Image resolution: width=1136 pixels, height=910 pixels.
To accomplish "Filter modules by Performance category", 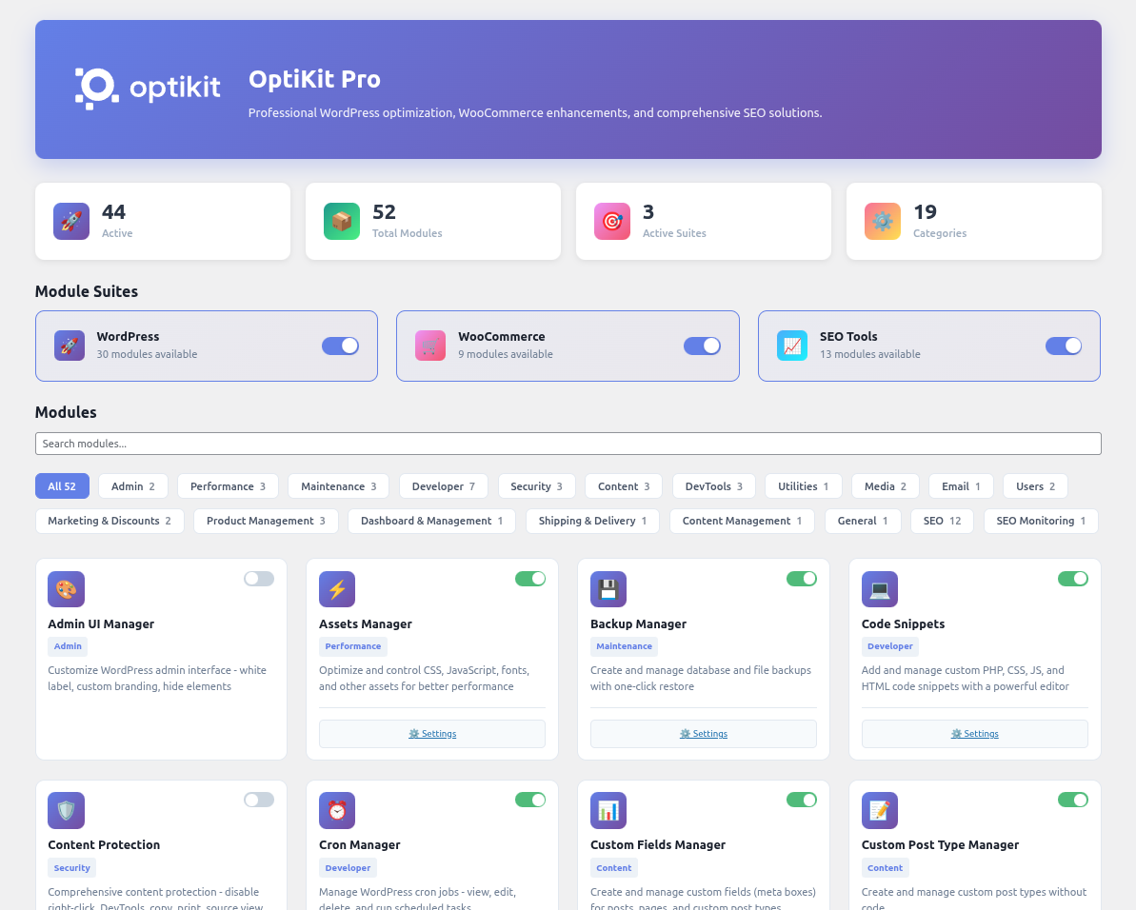I will tap(228, 486).
